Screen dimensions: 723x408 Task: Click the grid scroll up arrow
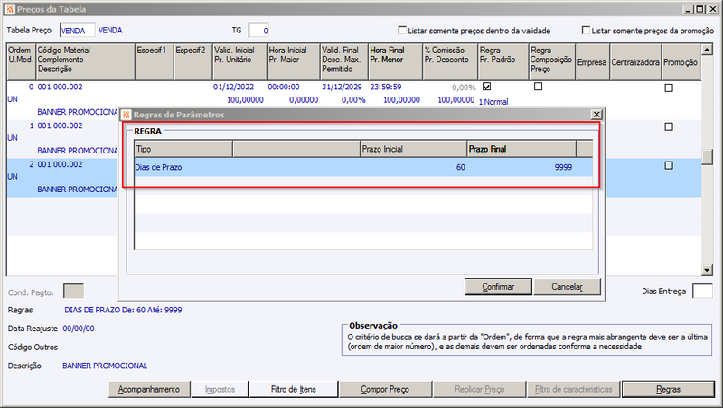point(707,50)
